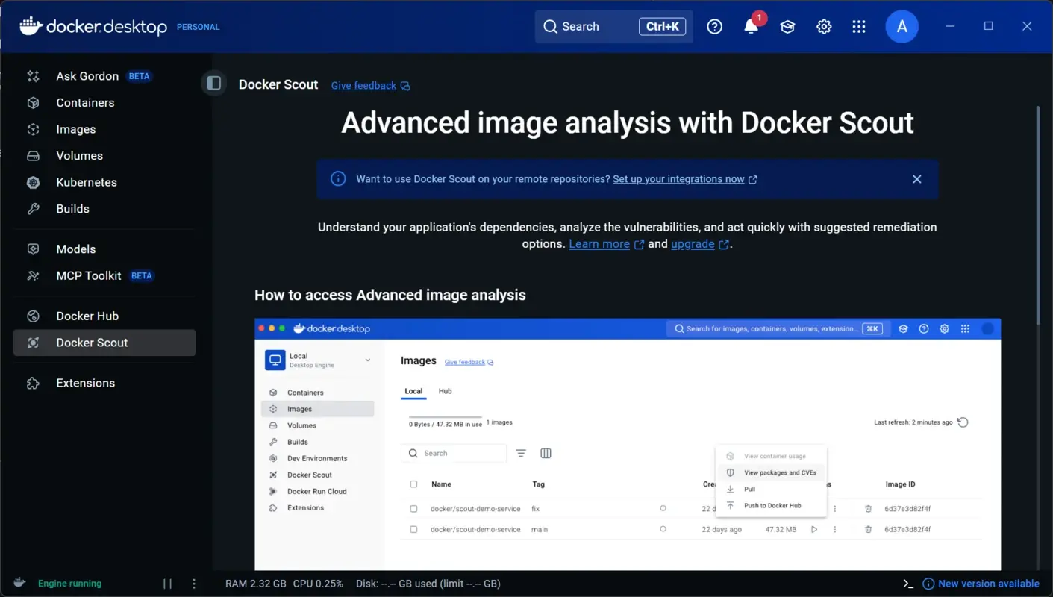The image size is (1053, 597).
Task: Select Builds in the sidebar
Action: coord(72,208)
